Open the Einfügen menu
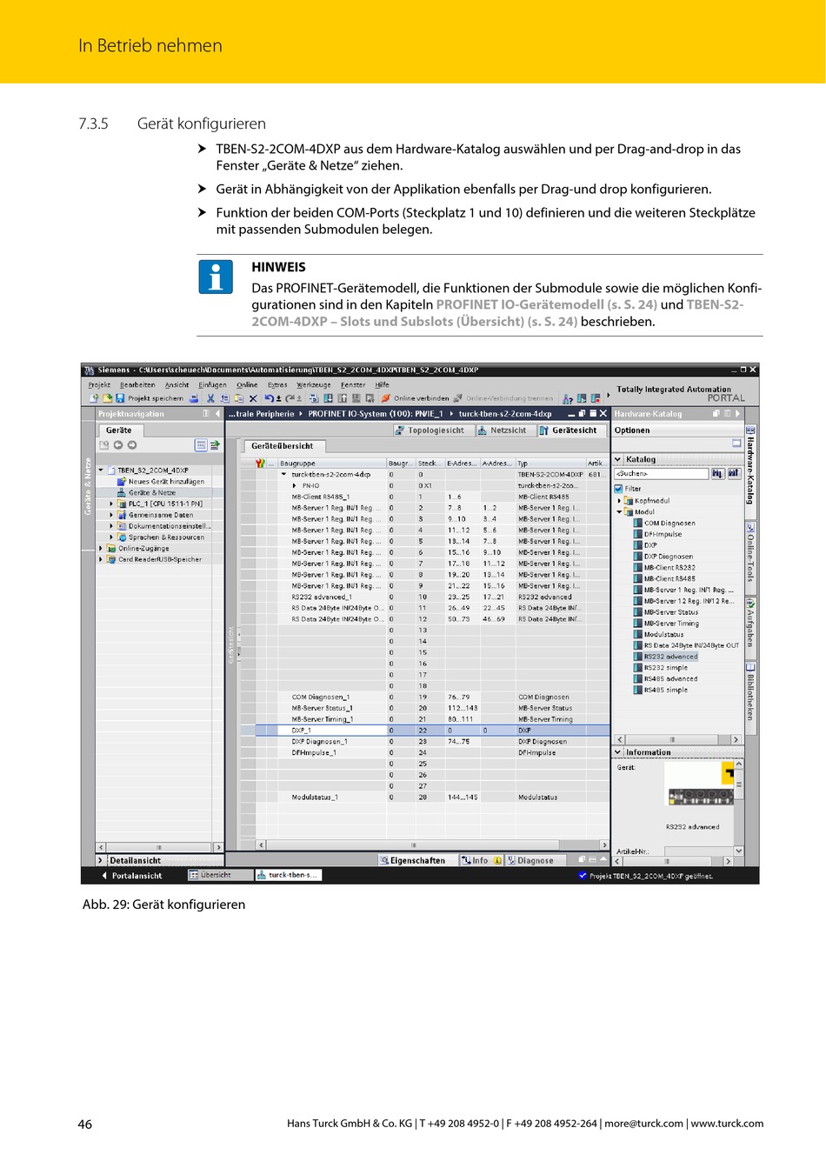The width and height of the screenshot is (826, 1168). (212, 384)
